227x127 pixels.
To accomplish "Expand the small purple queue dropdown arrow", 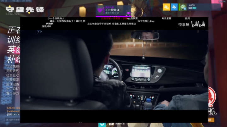I will click(x=128, y=13).
